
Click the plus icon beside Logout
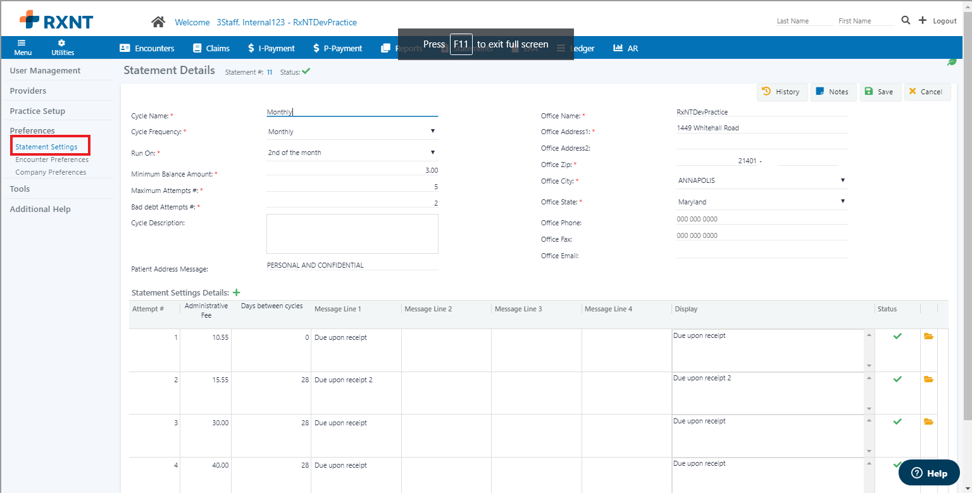[x=922, y=20]
